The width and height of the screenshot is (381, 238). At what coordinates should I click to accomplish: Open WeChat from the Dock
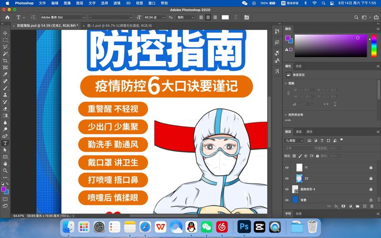[206, 227]
